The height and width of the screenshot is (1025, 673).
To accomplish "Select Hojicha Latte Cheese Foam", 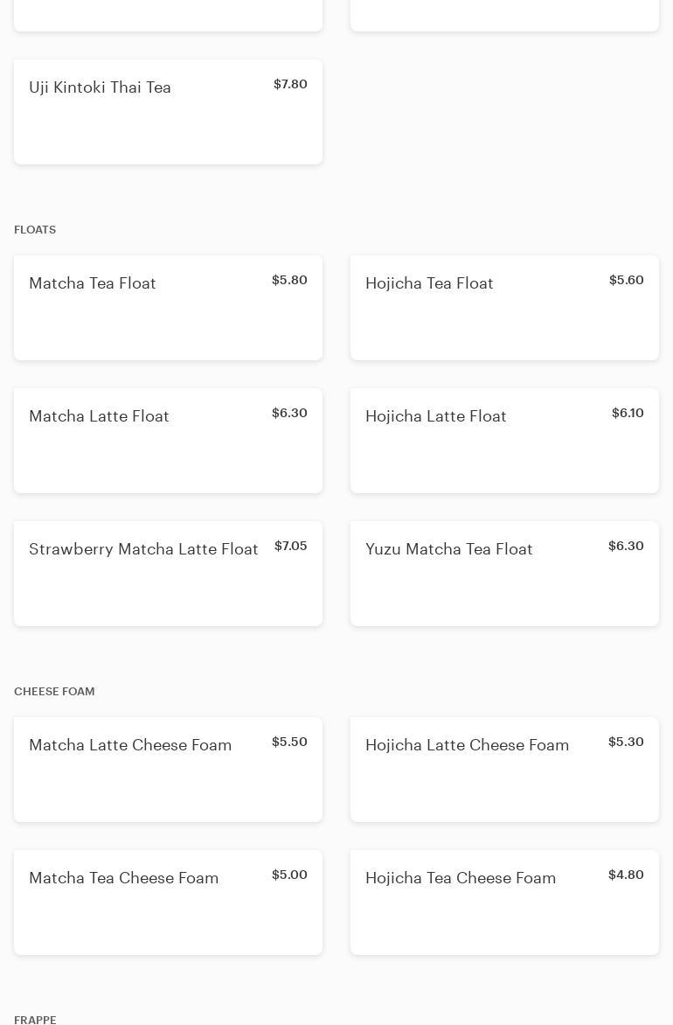I will coord(504,770).
